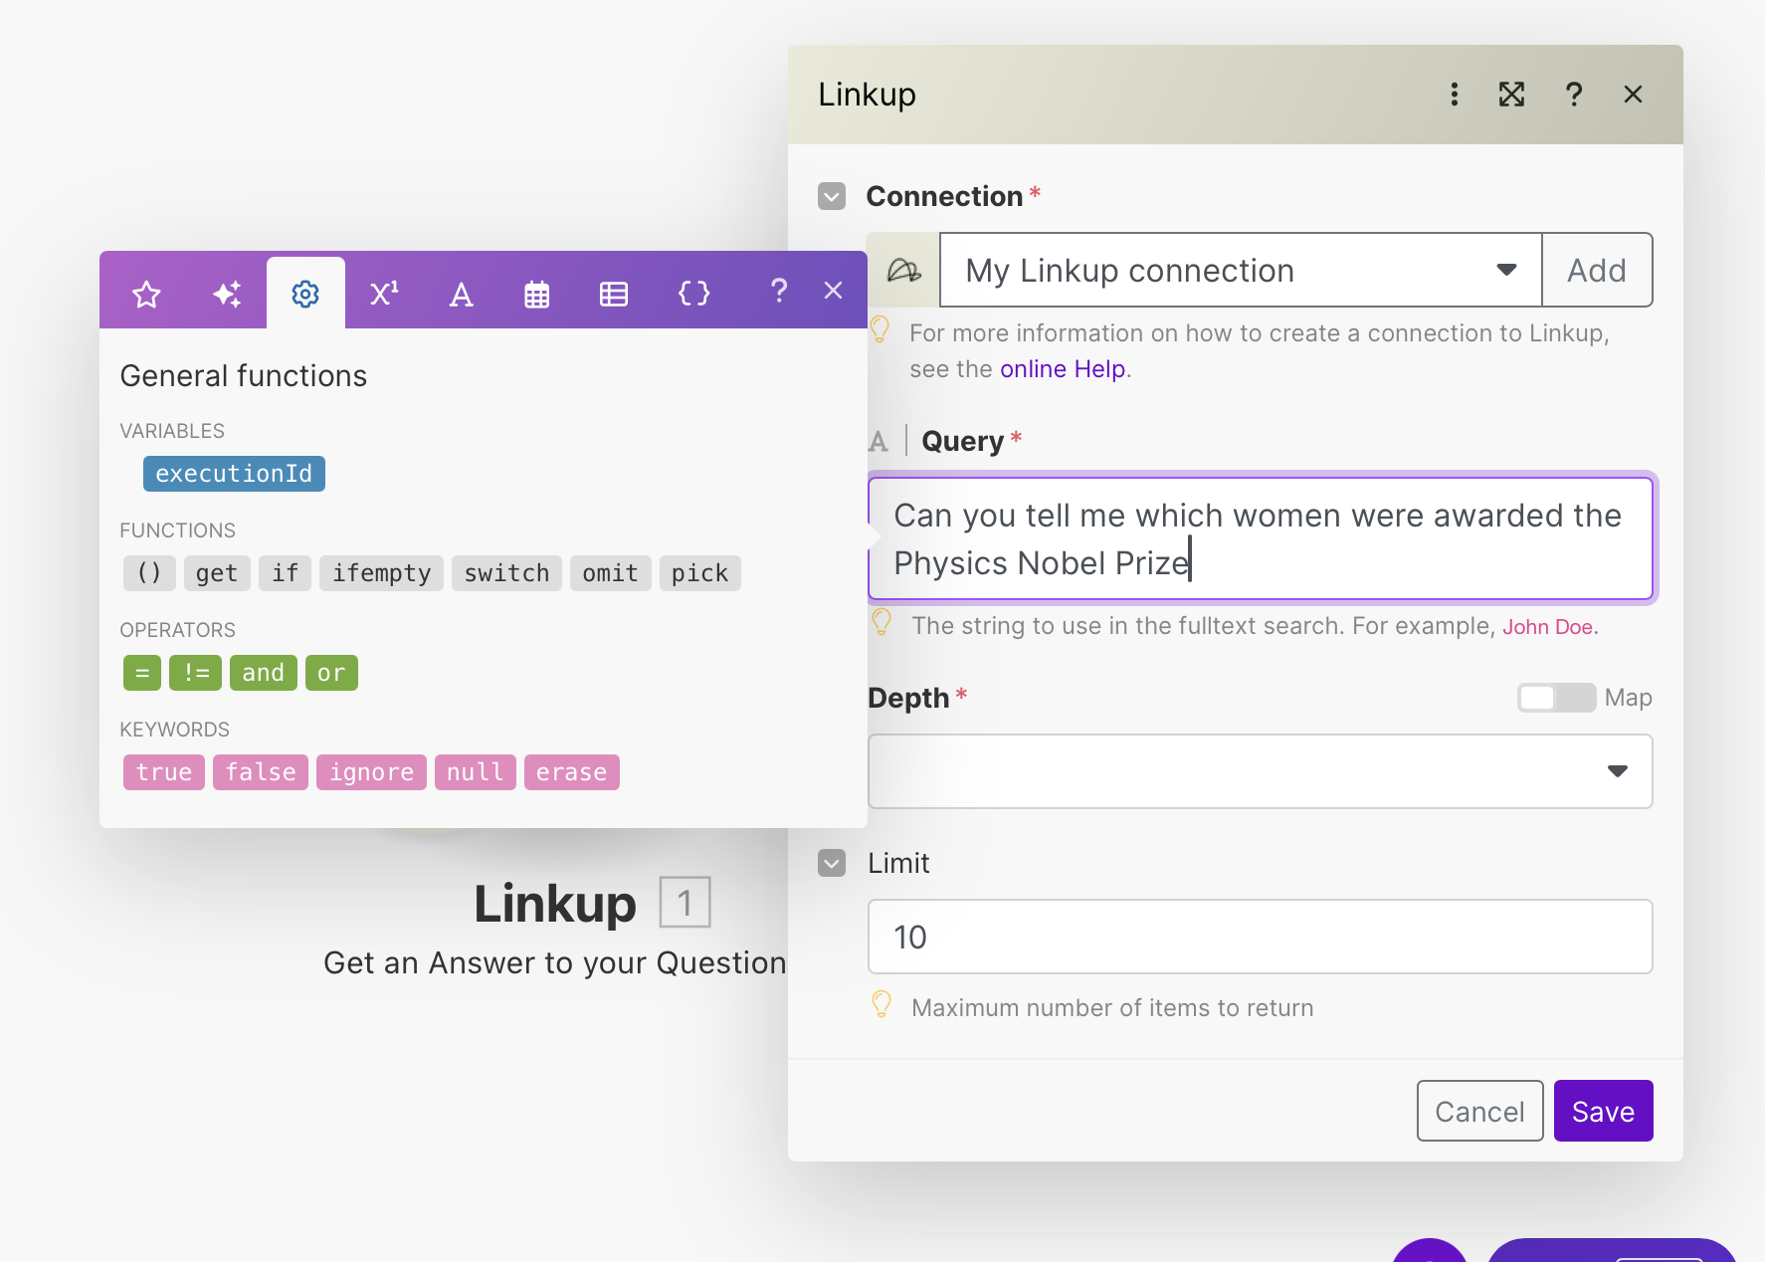Select the Linkup module title on canvas

click(555, 904)
